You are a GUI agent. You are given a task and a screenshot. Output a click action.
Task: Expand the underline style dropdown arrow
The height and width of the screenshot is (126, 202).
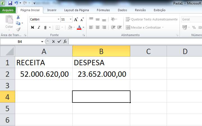click(x=50, y=27)
